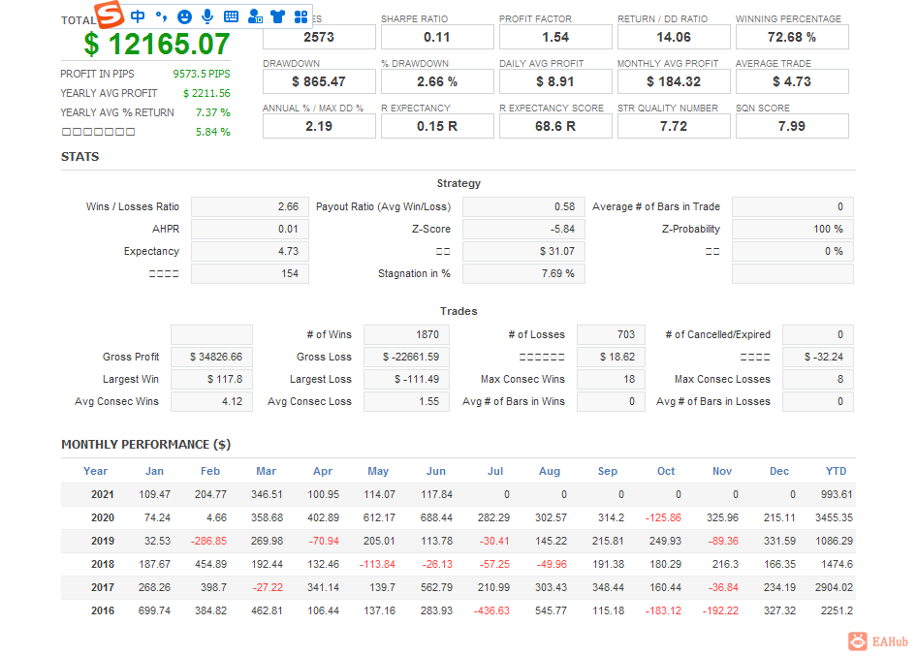Click the R Expectancy Score value 68.6 R
Image resolution: width=917 pixels, height=656 pixels.
coord(555,126)
